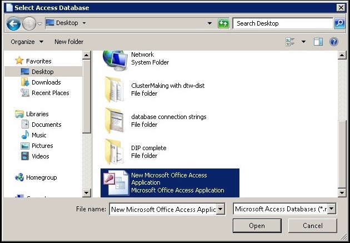
Task: Select Favorites in the navigation pane
Action: [39, 61]
